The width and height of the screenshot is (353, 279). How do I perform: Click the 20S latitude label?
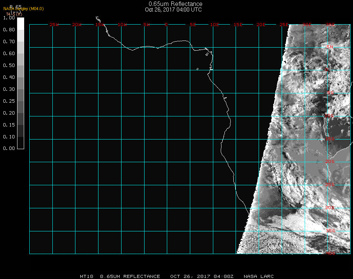[330, 161]
